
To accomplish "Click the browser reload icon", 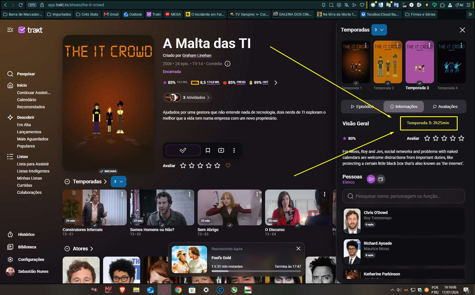I will pos(21,5).
